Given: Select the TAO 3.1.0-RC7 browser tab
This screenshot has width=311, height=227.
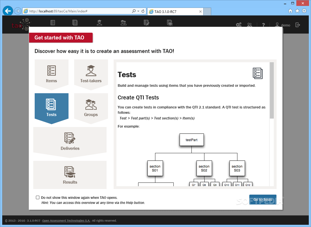Looking at the screenshot, I should [x=175, y=12].
